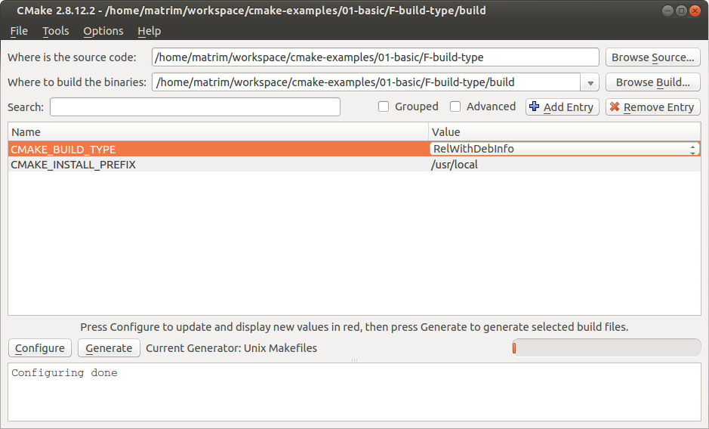Open the File menu
The image size is (709, 429).
pos(19,31)
